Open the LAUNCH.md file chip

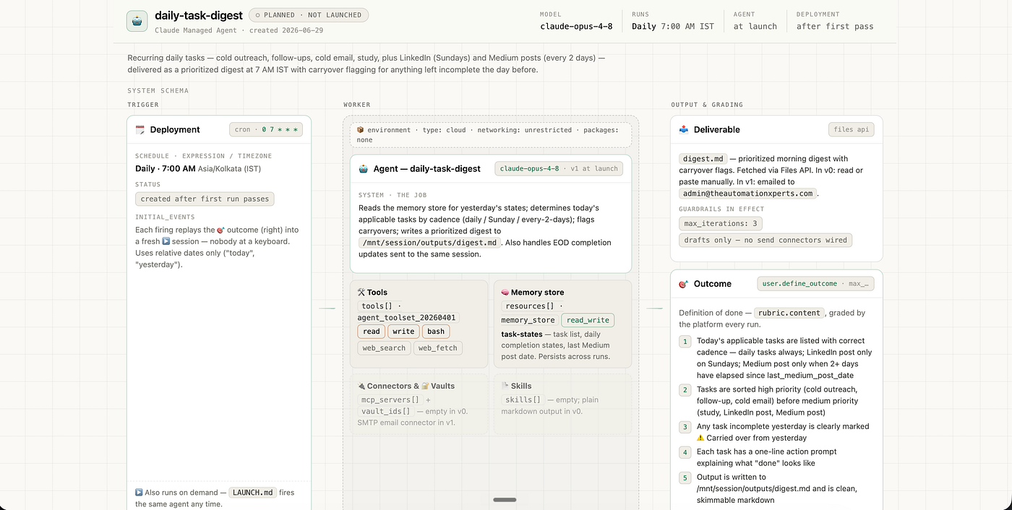tap(253, 493)
